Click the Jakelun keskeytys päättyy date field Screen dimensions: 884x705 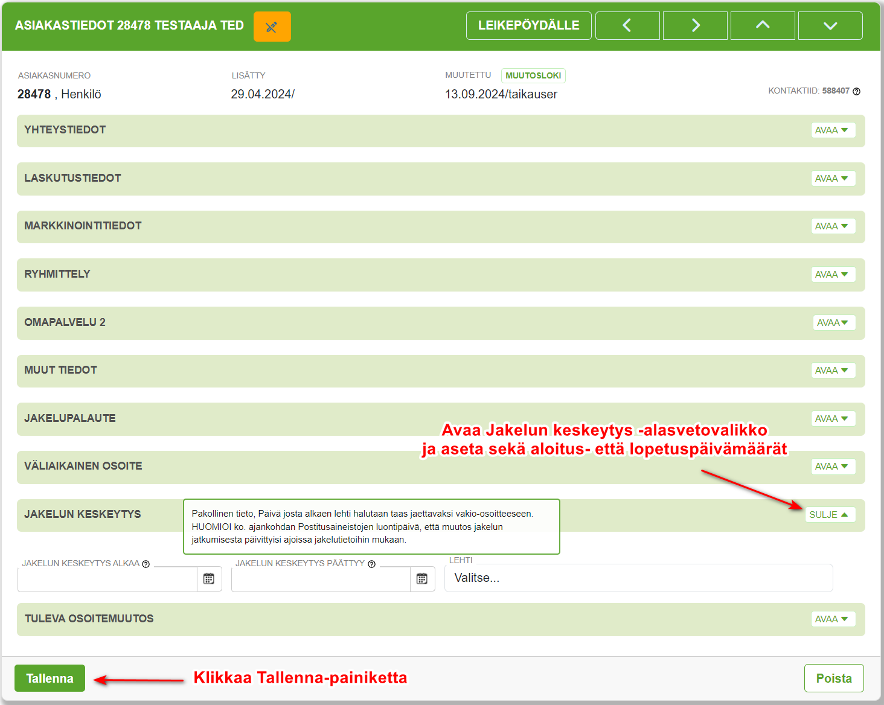coord(321,579)
